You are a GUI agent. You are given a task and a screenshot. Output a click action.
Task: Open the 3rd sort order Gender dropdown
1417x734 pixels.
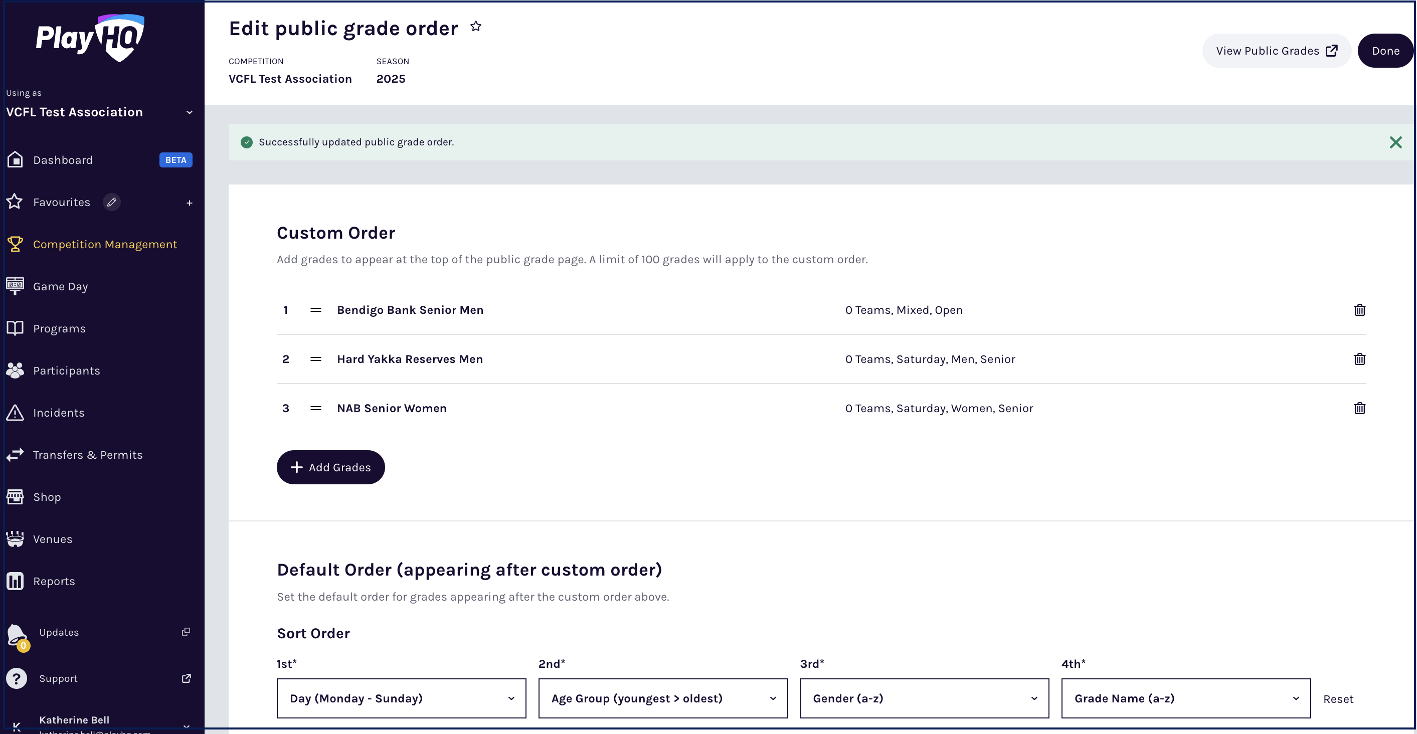924,698
